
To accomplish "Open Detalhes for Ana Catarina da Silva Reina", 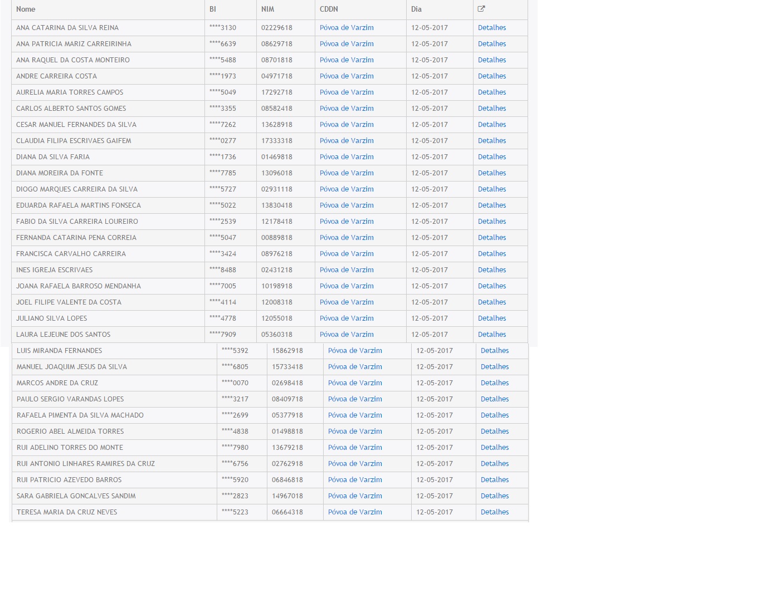I will pos(492,28).
